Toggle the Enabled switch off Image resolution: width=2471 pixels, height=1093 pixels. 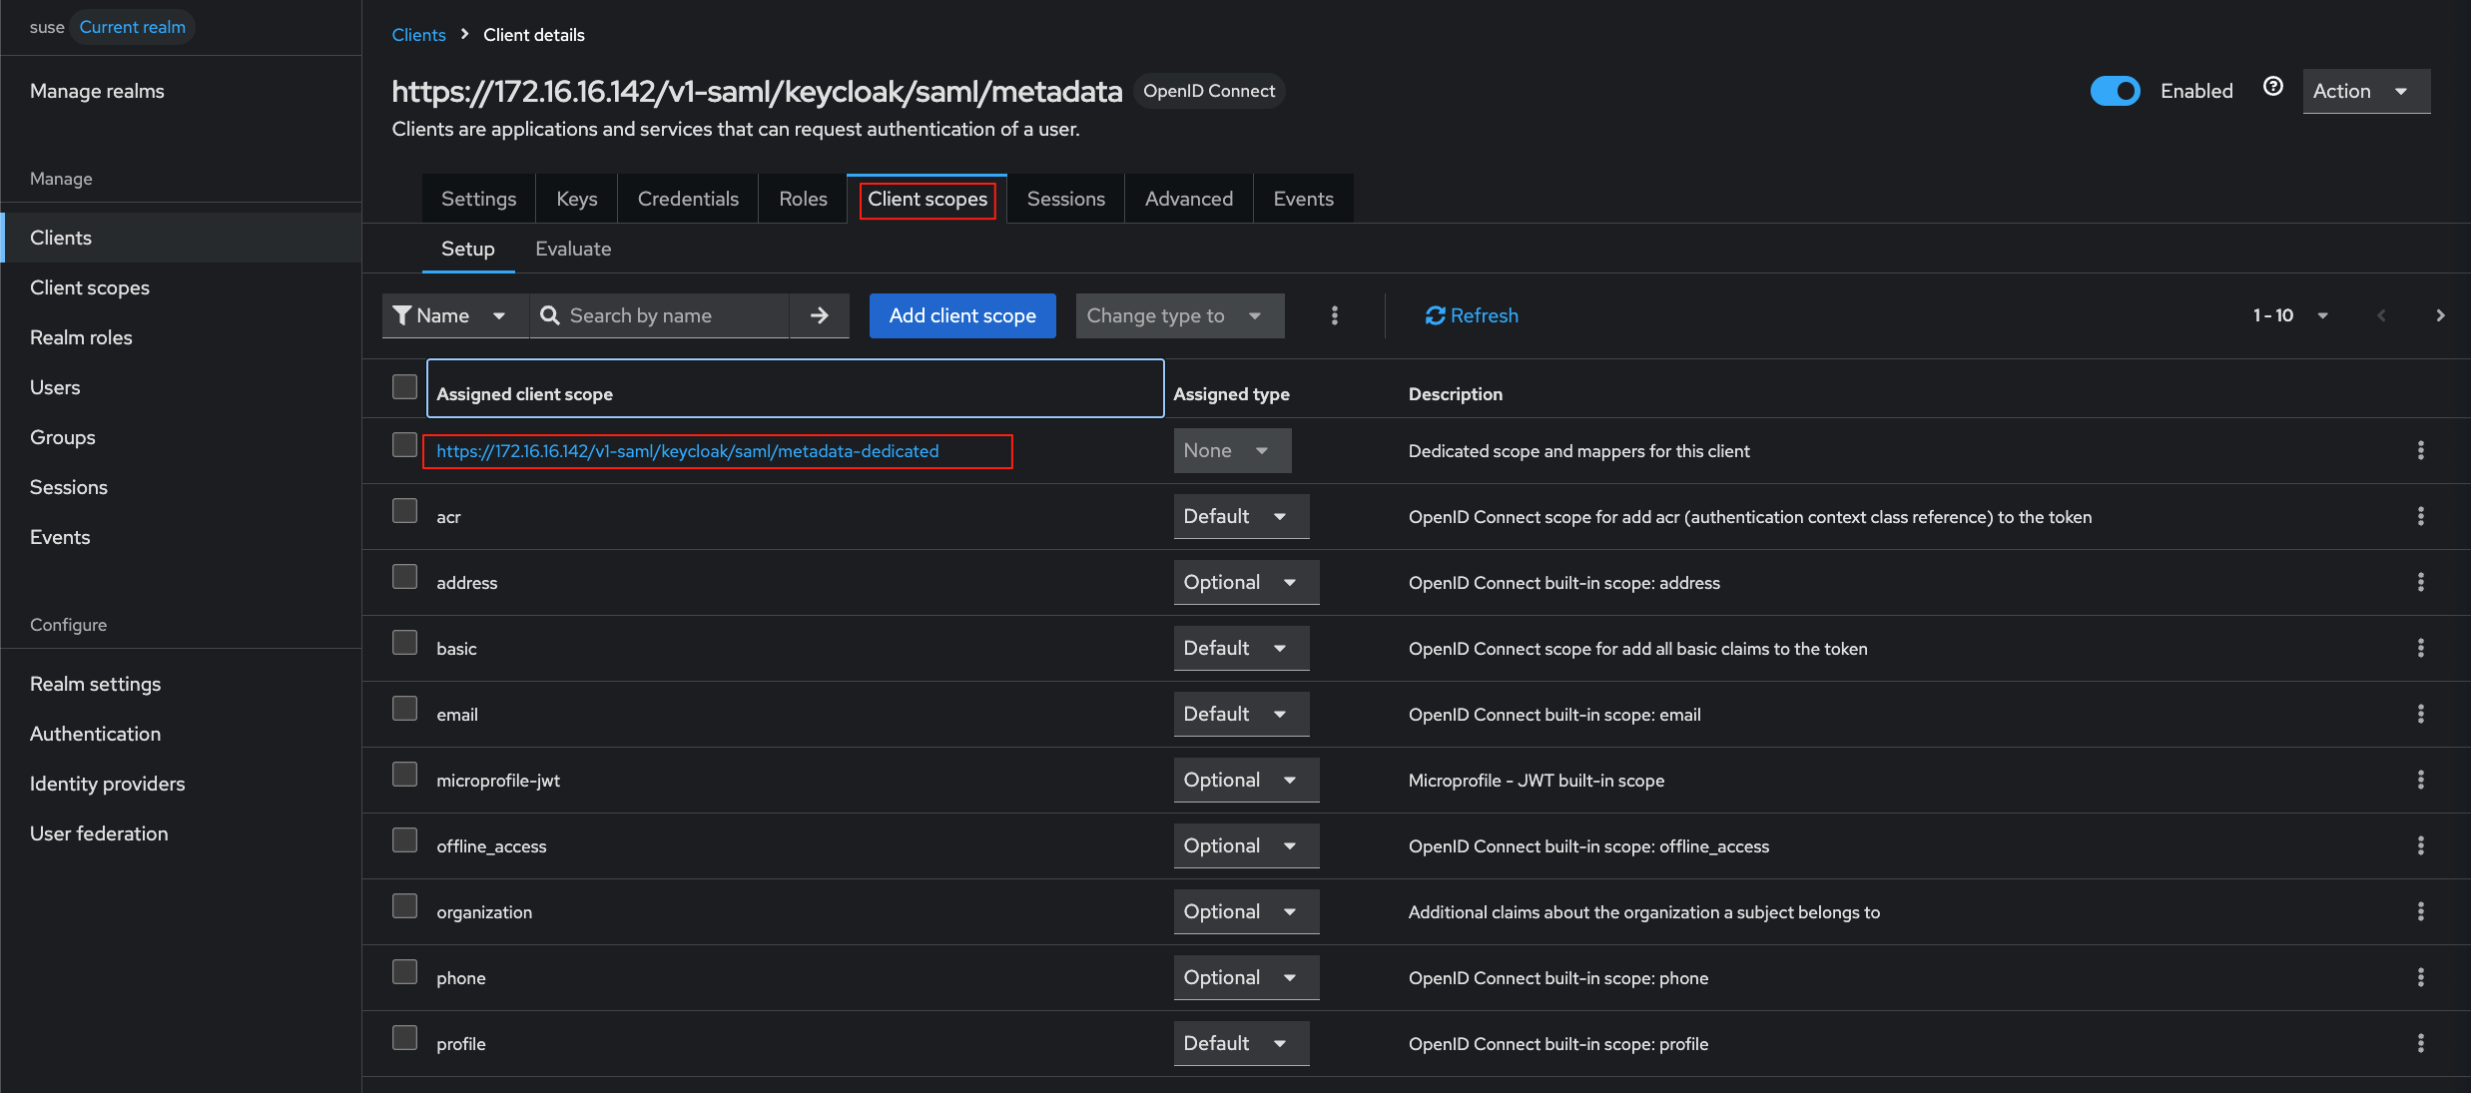(2115, 91)
